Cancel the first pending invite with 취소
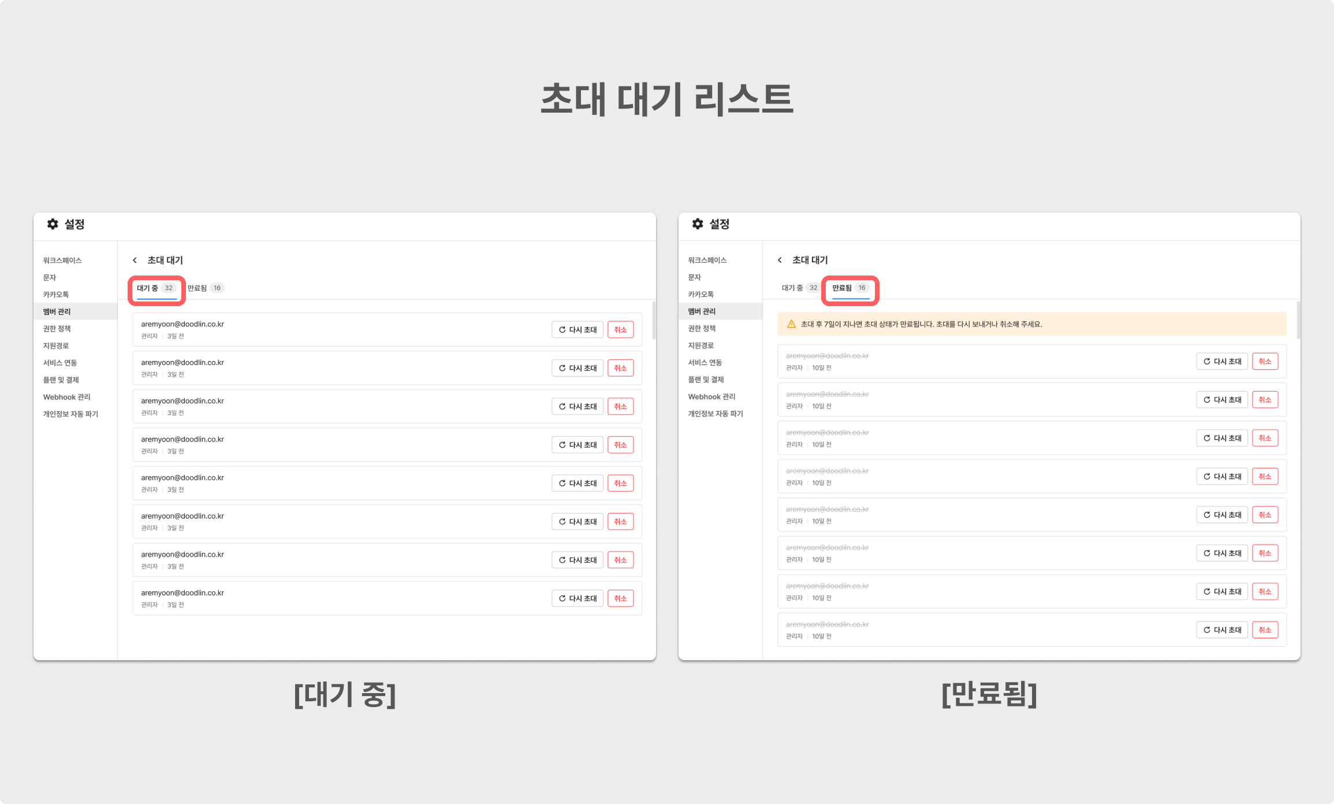This screenshot has width=1334, height=804. (620, 330)
